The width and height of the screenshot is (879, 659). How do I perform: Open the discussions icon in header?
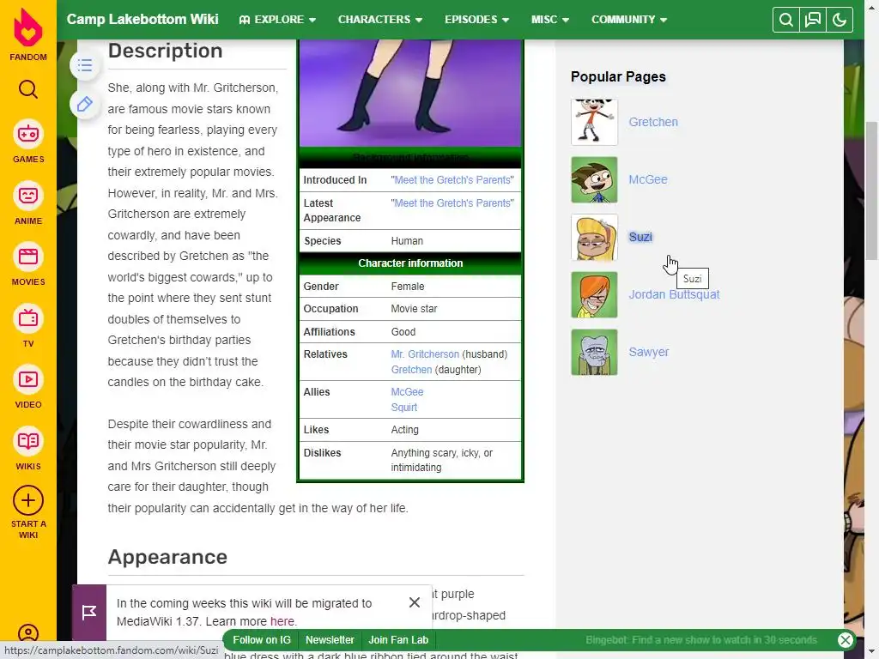point(812,21)
